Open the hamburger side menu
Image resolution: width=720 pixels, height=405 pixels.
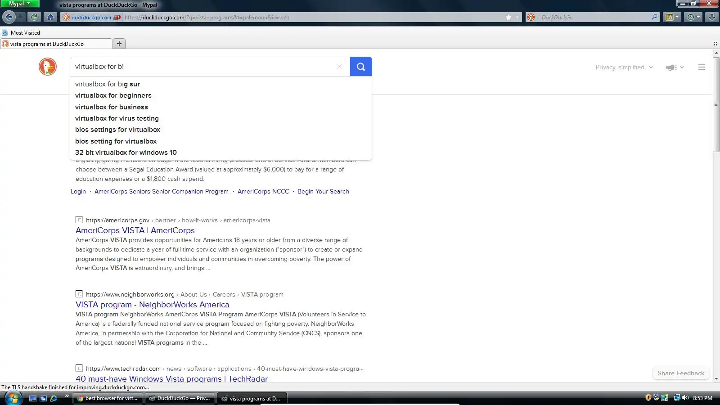(702, 67)
